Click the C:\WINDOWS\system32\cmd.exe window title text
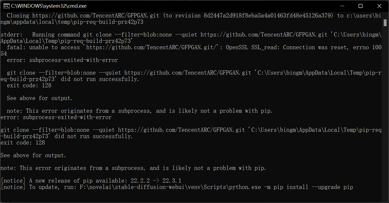The image size is (389, 203). [49, 6]
